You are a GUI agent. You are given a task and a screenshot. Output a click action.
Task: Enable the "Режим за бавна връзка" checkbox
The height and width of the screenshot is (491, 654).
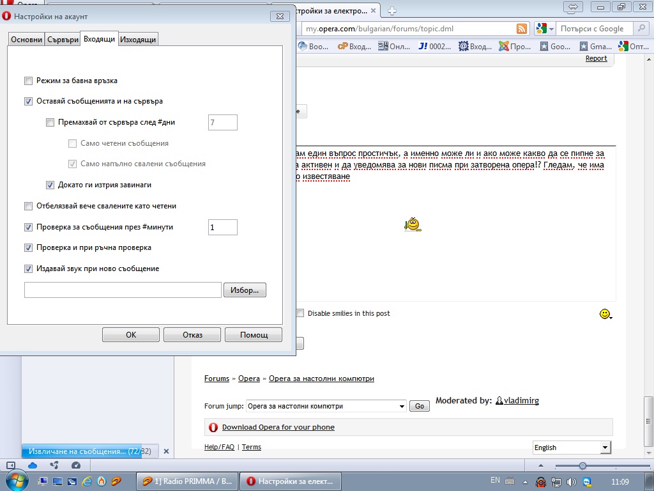tap(28, 81)
